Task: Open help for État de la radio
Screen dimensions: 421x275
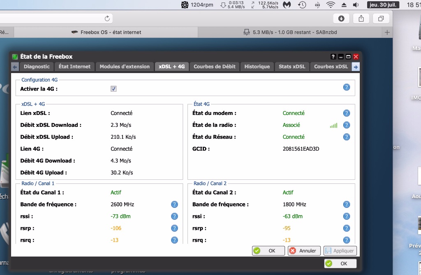Action: 347,125
